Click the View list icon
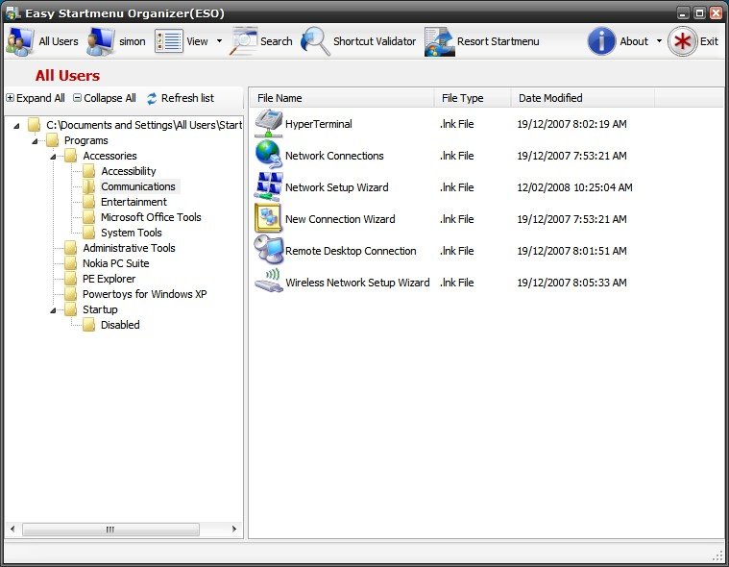 tap(168, 41)
